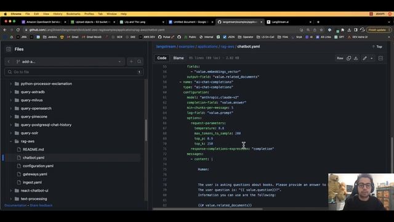Focus the Go to file search field
Image resolution: width=394 pixels, height=222 pixels.
point(74,72)
